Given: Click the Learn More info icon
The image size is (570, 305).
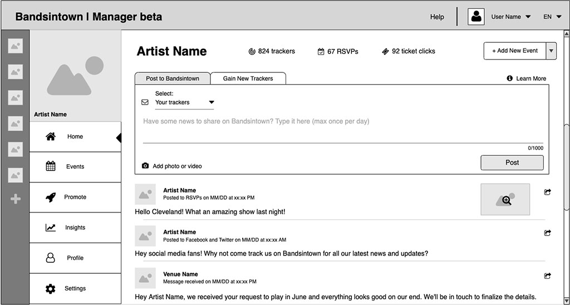Looking at the screenshot, I should [510, 78].
